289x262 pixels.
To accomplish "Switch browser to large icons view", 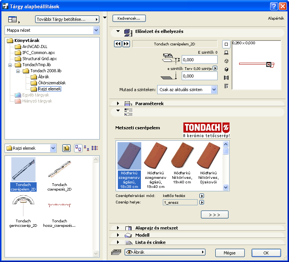I will 78,148.
